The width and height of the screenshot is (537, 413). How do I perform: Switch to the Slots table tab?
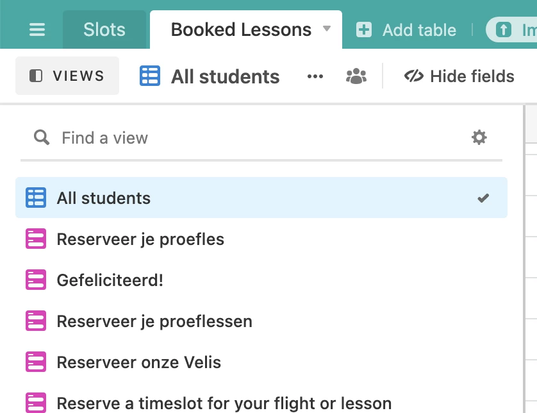[104, 29]
